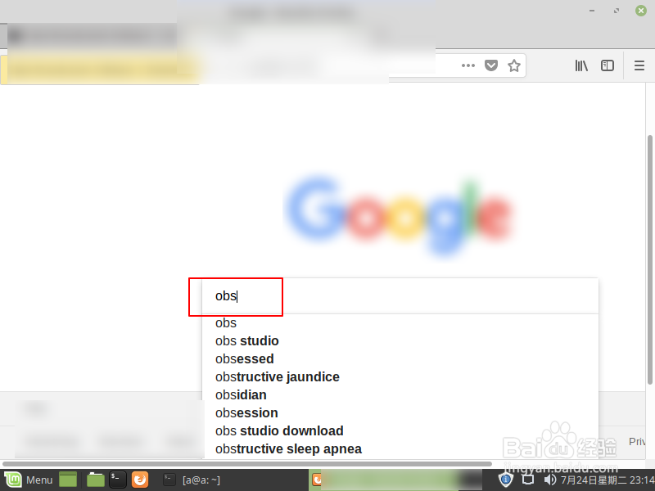Open file manager folder icon in taskbar

[x=96, y=480]
